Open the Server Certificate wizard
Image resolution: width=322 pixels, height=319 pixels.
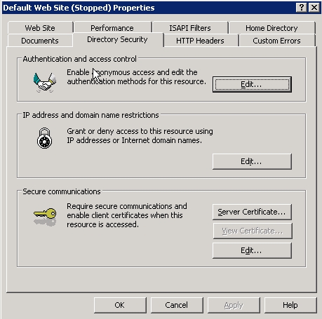coord(252,212)
